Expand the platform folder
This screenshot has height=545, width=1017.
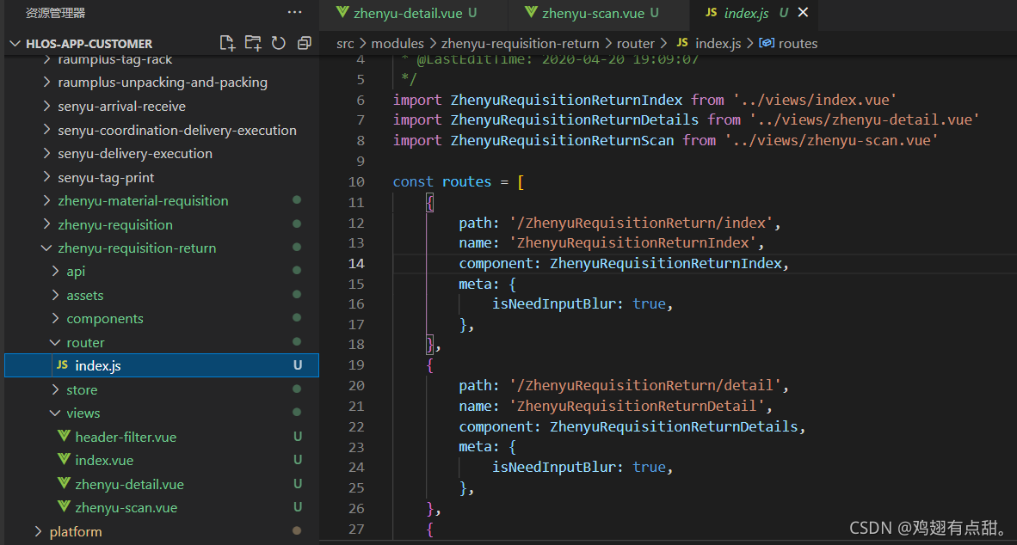coord(75,532)
